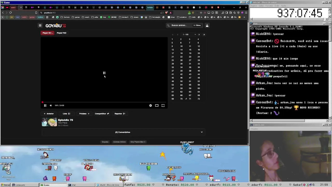Open the 1 - 100 episode range dropdown
The height and width of the screenshot is (187, 332).
tap(189, 35)
